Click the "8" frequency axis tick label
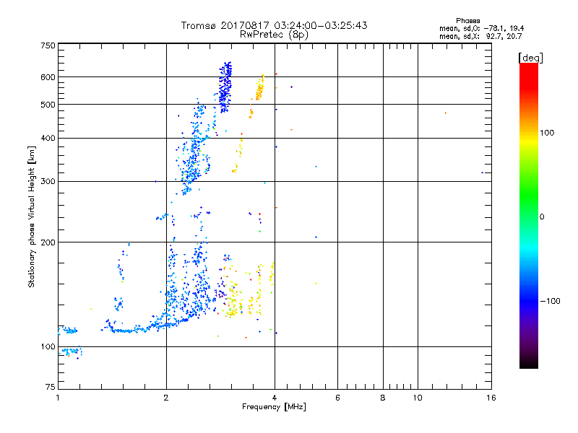Screen dimensions: 578x433 (x=383, y=398)
